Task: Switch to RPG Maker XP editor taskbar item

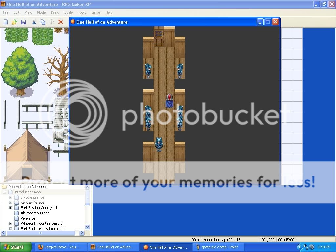Action: coord(113,247)
